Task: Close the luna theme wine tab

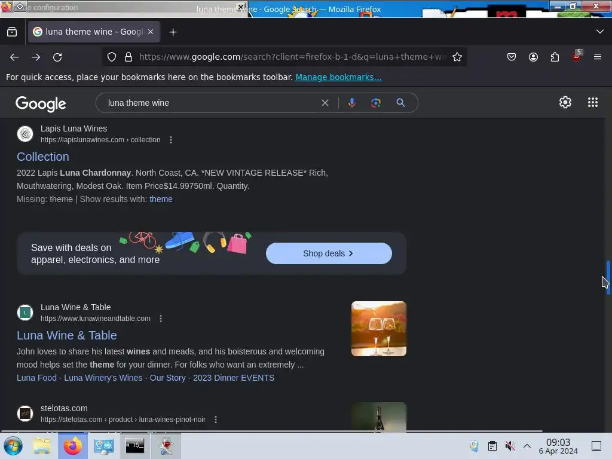Action: point(151,32)
